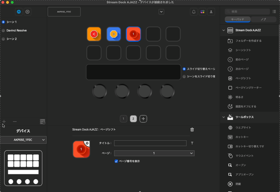The image size is (280, 192).
Task: Select the Davinci Resolve scene
Action: [x=16, y=30]
